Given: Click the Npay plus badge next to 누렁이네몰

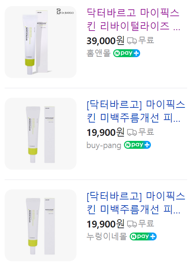Looking at the screenshot, I should 143,236.
